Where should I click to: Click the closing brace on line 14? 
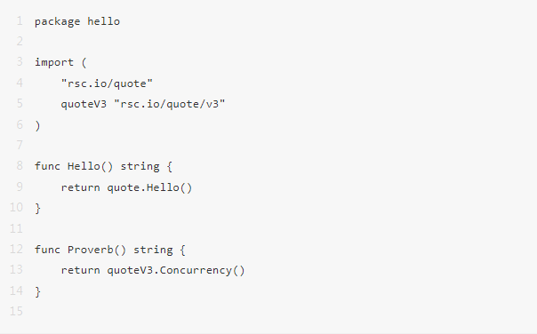point(37,292)
